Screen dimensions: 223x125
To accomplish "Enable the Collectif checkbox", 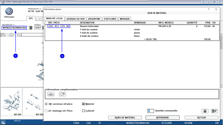I will click(x=83, y=111).
